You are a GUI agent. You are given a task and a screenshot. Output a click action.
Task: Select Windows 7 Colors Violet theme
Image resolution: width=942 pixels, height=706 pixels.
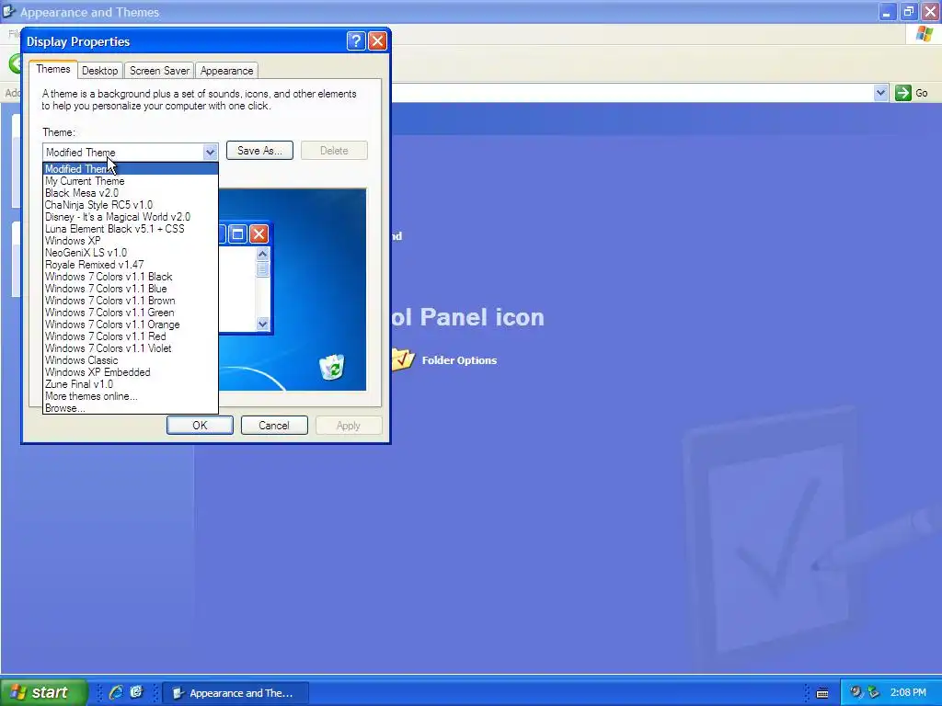tap(131, 348)
